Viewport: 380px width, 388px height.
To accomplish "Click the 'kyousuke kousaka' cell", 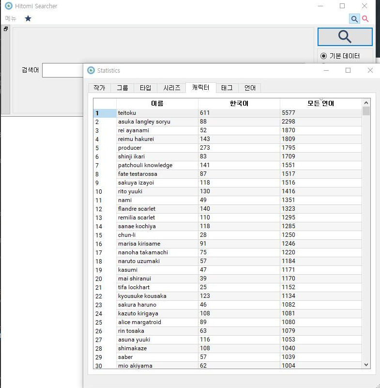I will tap(157, 296).
